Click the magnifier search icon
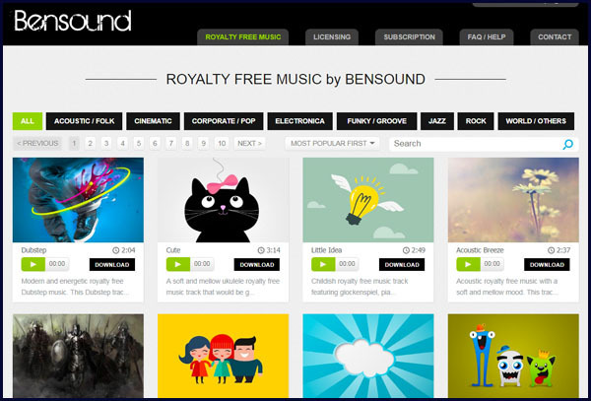This screenshot has width=591, height=401. coord(567,144)
